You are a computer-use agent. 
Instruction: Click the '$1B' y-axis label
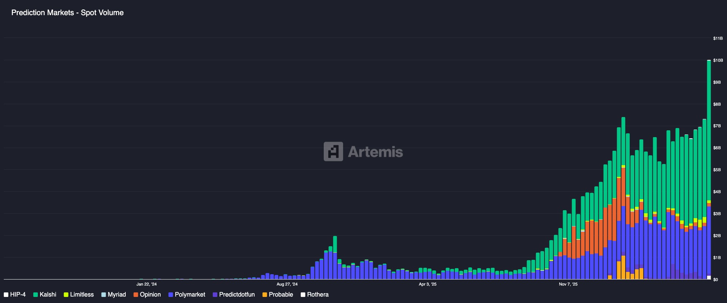717,258
